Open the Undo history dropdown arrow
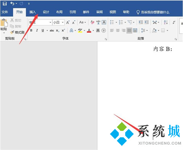183x150 pixels. pyautogui.click(x=16, y=4)
